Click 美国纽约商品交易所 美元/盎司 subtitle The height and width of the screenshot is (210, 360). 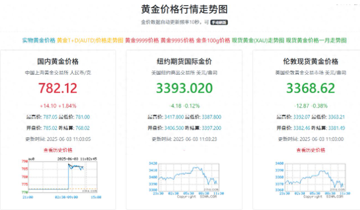pos(184,72)
